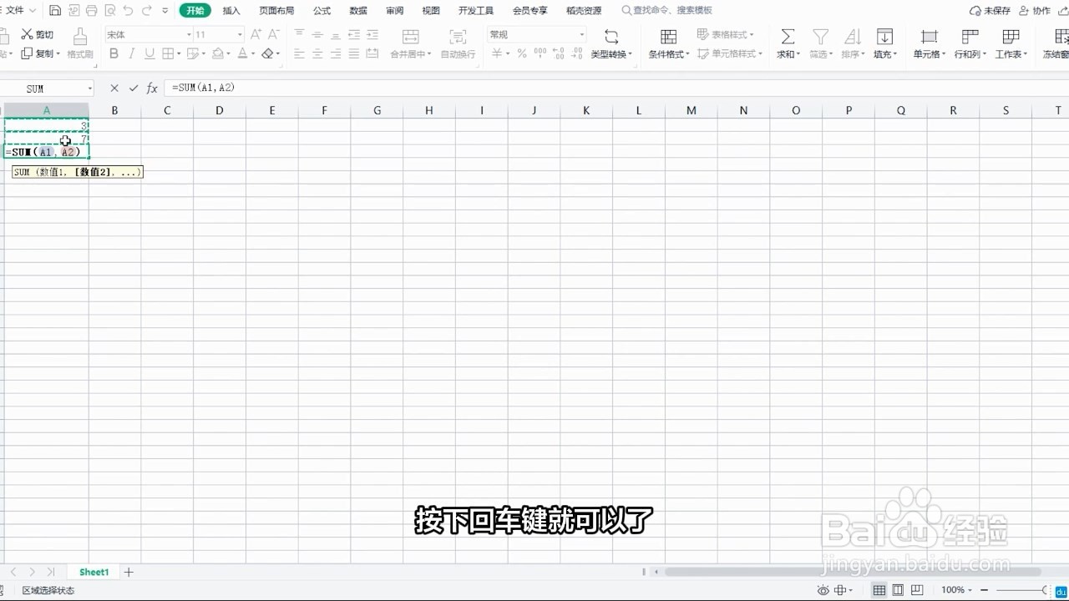This screenshot has height=601, width=1069.
Task: Click the 协作 collaborate button
Action: pyautogui.click(x=1036, y=11)
